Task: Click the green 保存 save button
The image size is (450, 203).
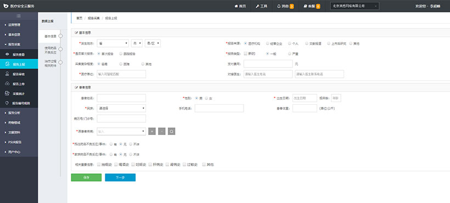Action: [86, 177]
